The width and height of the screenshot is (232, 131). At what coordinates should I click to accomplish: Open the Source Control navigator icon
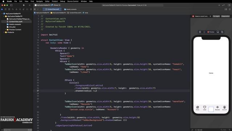point(6,9)
